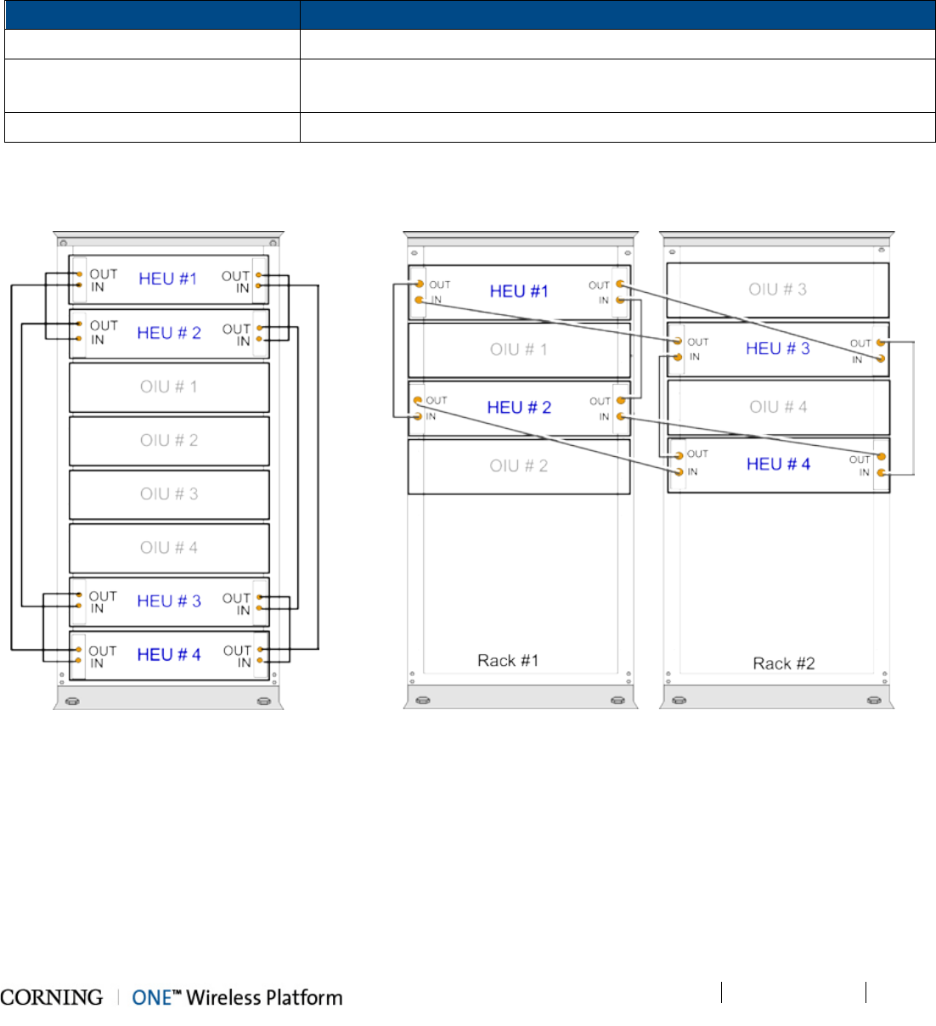
Task: Click the HEU # 4 label in single rack
Action: coord(169,655)
